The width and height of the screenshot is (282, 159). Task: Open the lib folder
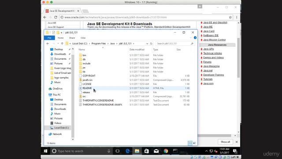click(x=84, y=72)
